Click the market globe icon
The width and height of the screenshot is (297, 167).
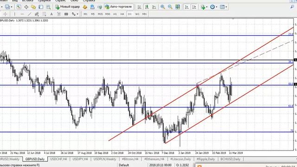(x=100, y=7)
